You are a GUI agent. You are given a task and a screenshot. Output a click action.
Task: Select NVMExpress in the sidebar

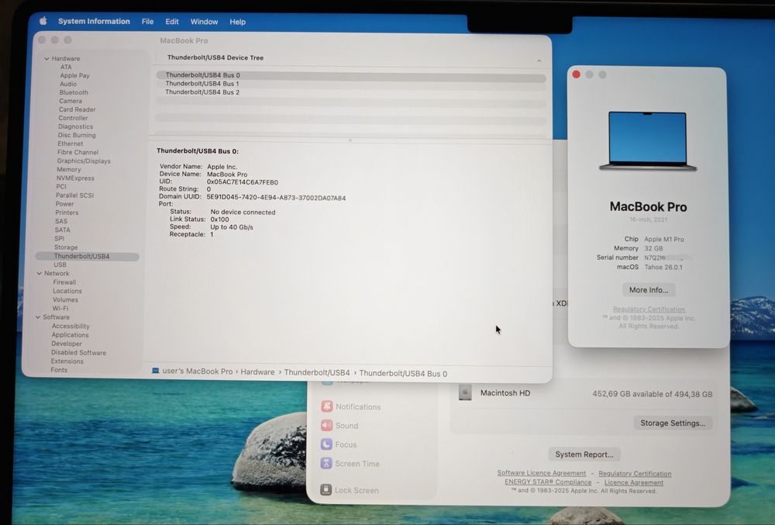point(75,178)
